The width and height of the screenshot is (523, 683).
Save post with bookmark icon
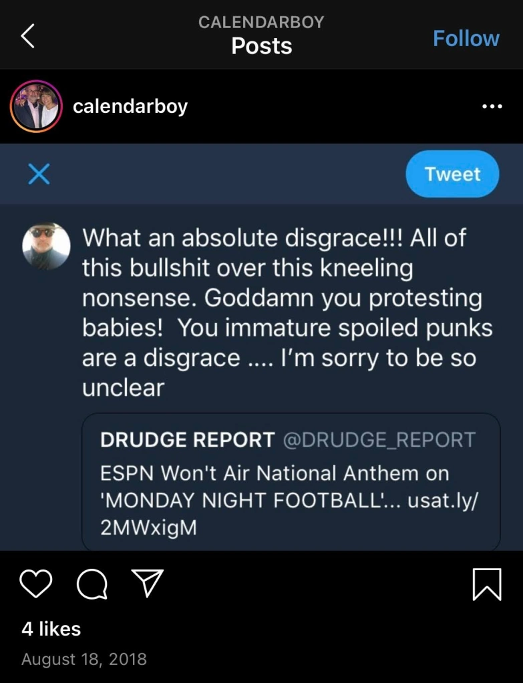(487, 584)
